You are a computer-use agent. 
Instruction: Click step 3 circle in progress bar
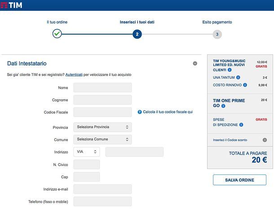pyautogui.click(x=217, y=34)
